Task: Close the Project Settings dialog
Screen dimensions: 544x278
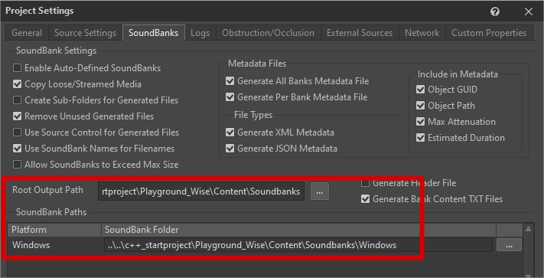Action: [x=529, y=11]
